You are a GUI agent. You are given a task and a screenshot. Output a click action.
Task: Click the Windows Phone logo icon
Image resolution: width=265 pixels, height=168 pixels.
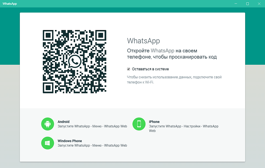pos(47,143)
